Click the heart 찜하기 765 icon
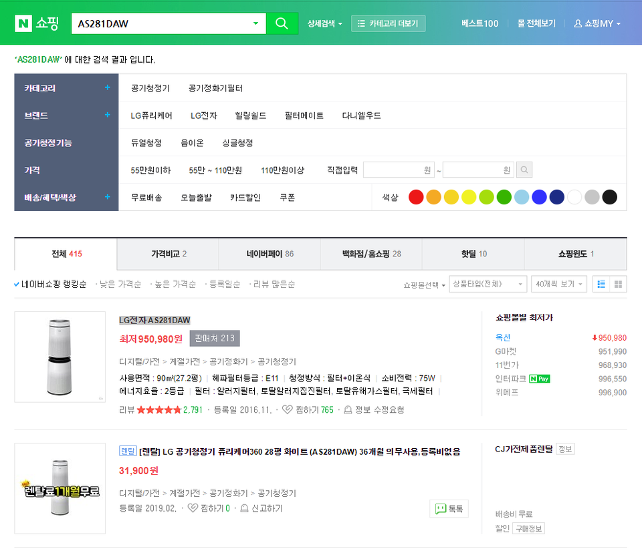Screen dimensions: 642x551 tap(288, 409)
